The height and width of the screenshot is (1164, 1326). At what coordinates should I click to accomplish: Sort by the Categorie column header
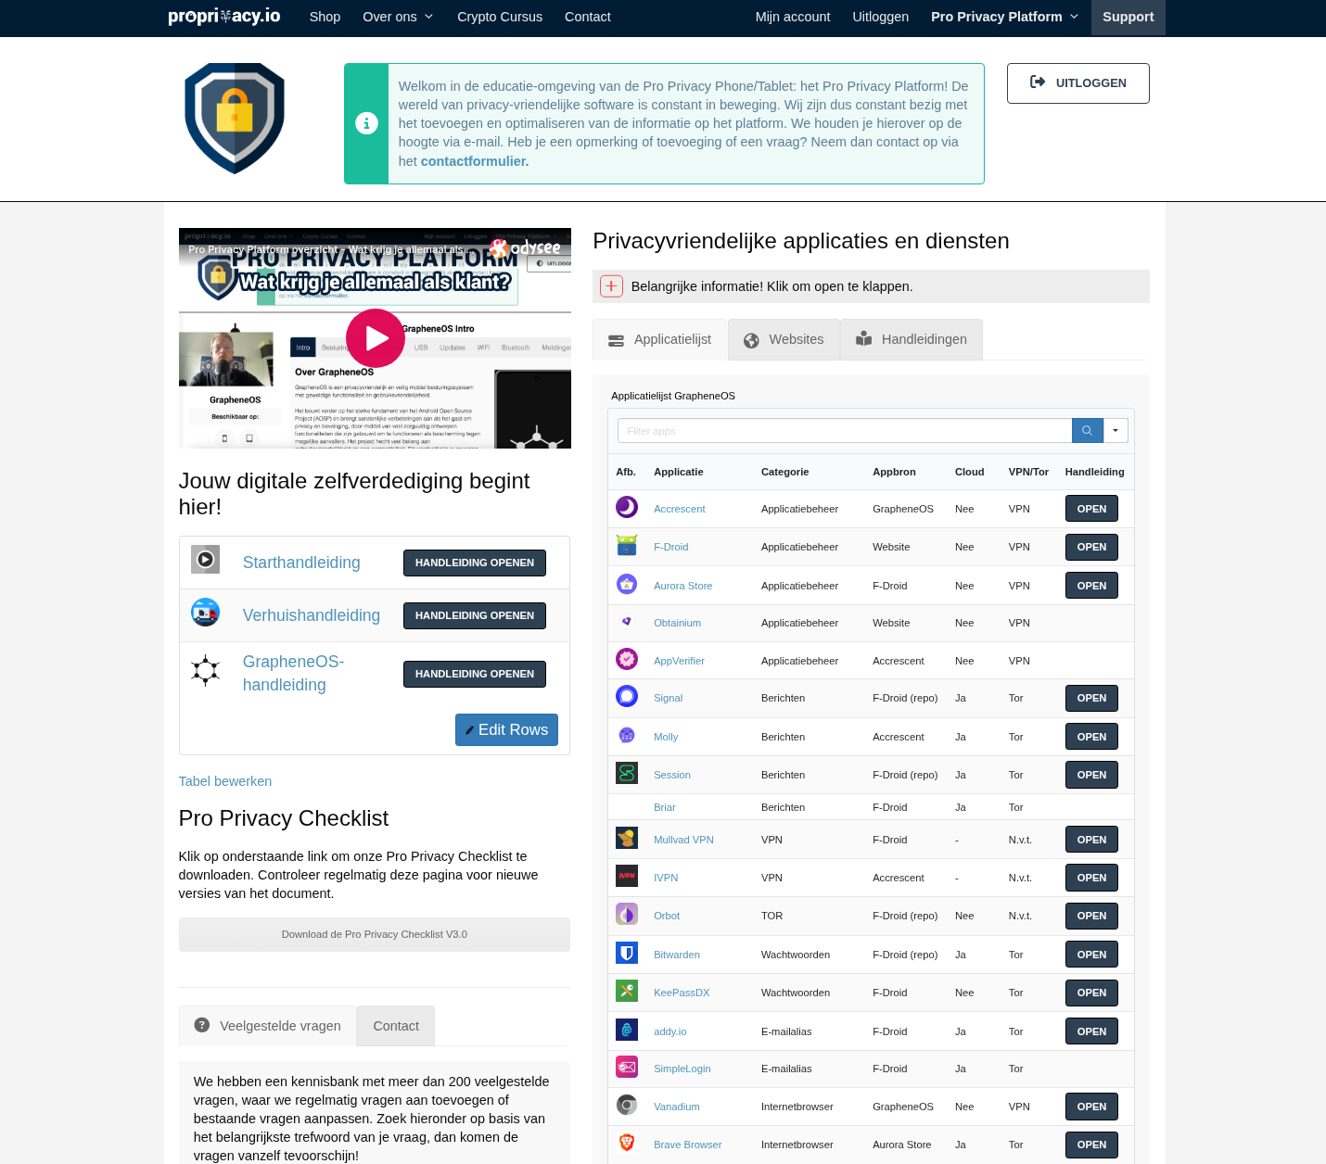(784, 472)
